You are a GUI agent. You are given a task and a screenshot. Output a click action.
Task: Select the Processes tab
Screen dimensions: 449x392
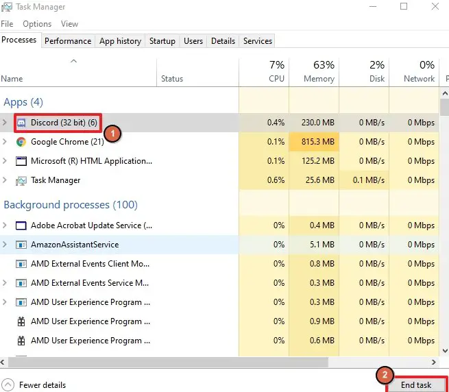point(19,40)
